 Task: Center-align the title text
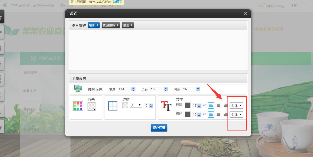pyautogui.click(x=218, y=106)
